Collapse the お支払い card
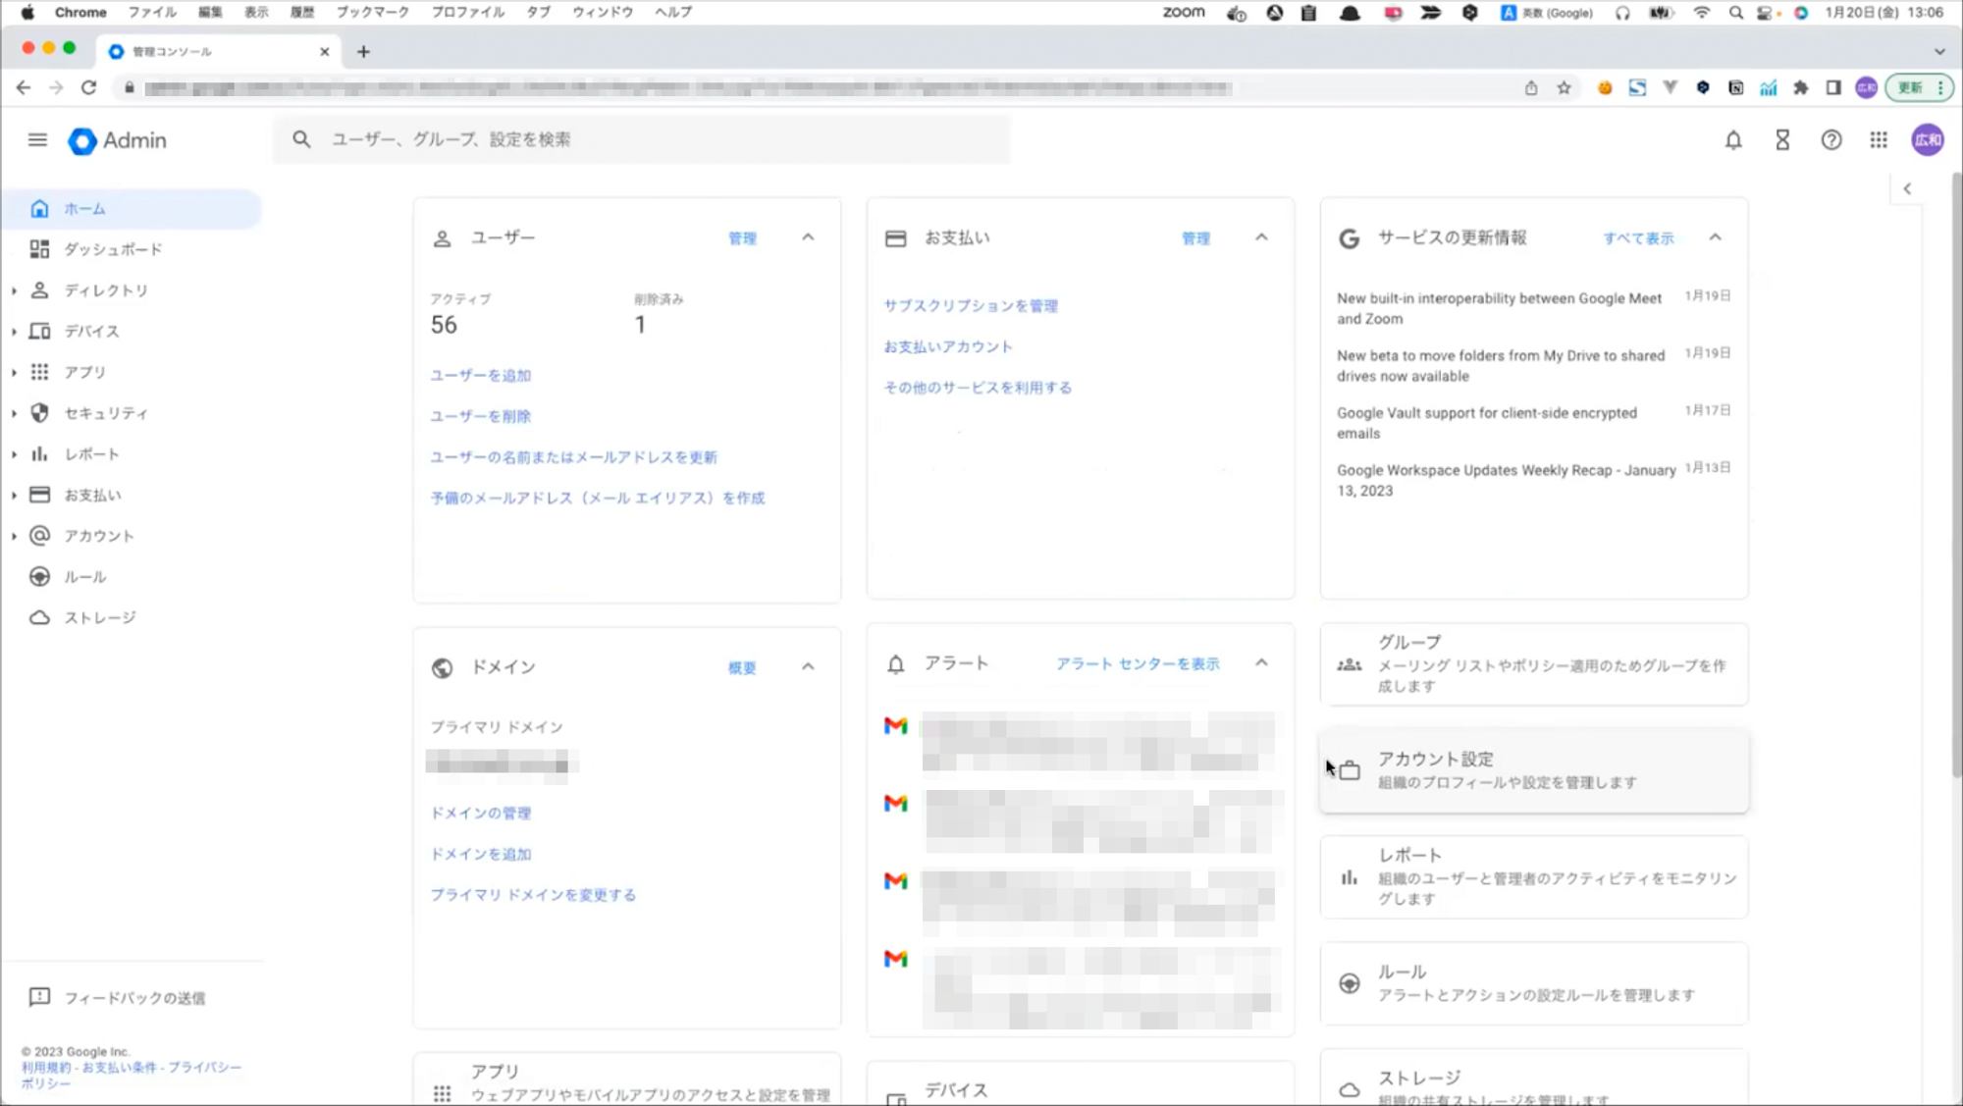Viewport: 1963px width, 1106px height. click(x=1261, y=237)
